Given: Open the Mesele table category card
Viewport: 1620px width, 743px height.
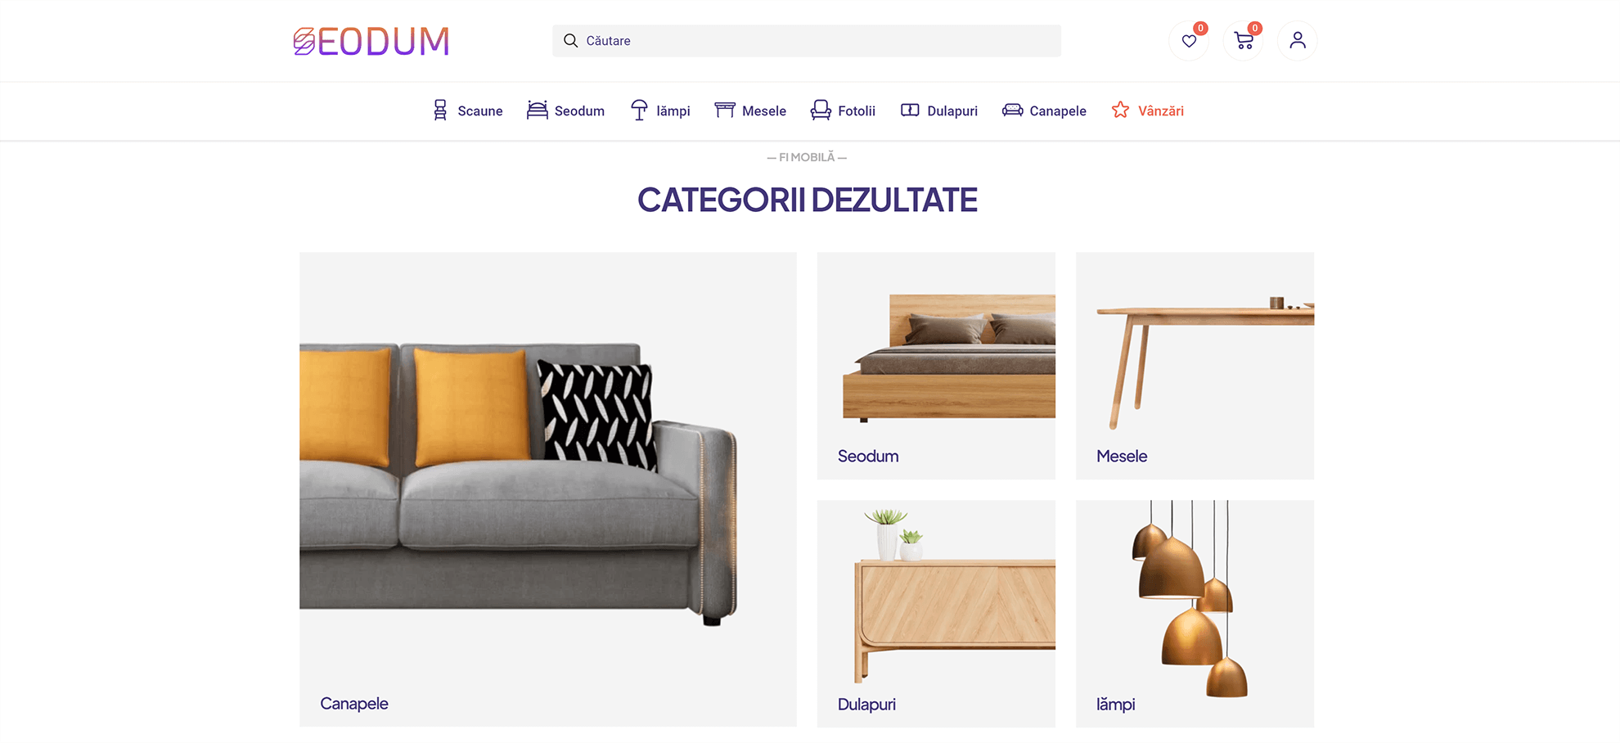Looking at the screenshot, I should coord(1195,366).
